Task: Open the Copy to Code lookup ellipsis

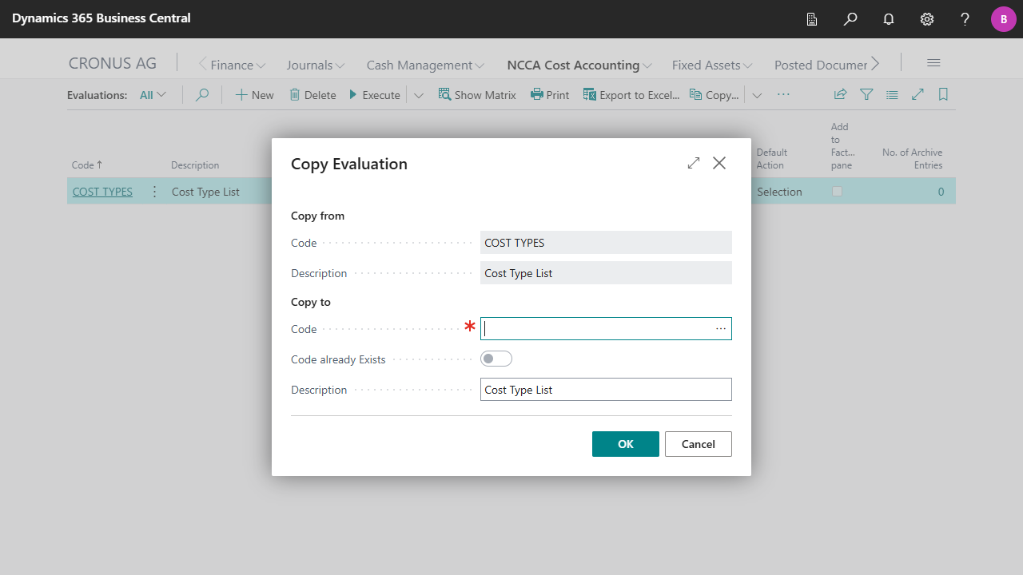Action: click(x=720, y=329)
